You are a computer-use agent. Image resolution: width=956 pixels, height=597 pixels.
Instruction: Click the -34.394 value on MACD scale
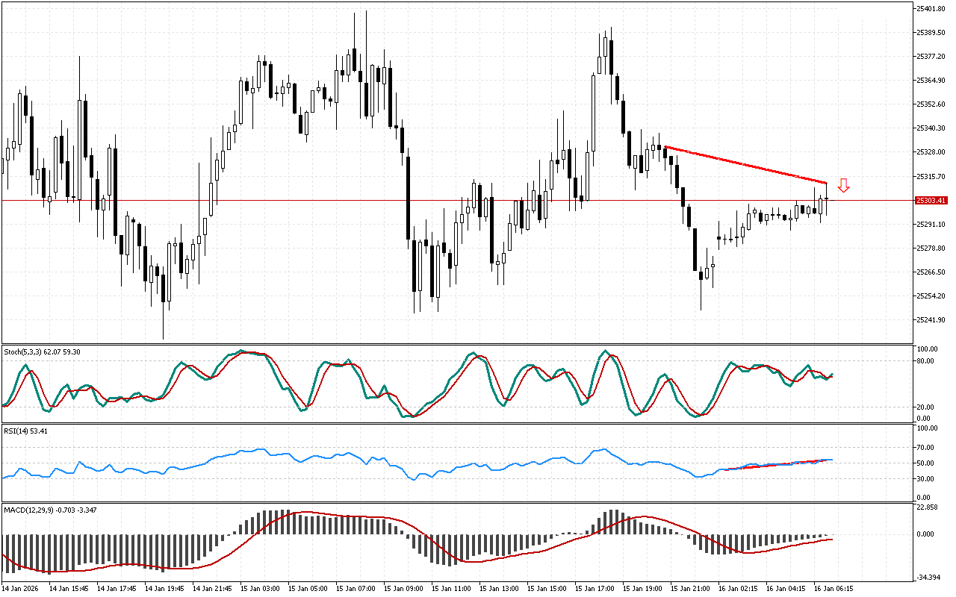pyautogui.click(x=928, y=578)
